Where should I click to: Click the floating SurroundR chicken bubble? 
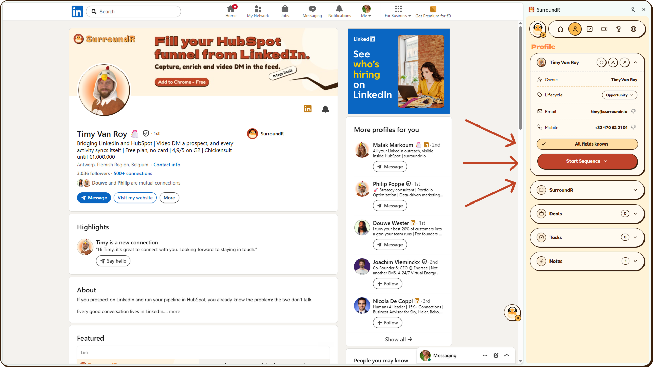[512, 312]
